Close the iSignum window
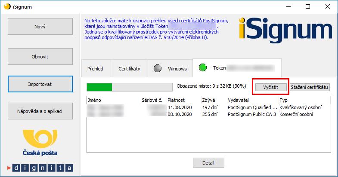Image resolution: width=338 pixels, height=177 pixels. point(328,6)
